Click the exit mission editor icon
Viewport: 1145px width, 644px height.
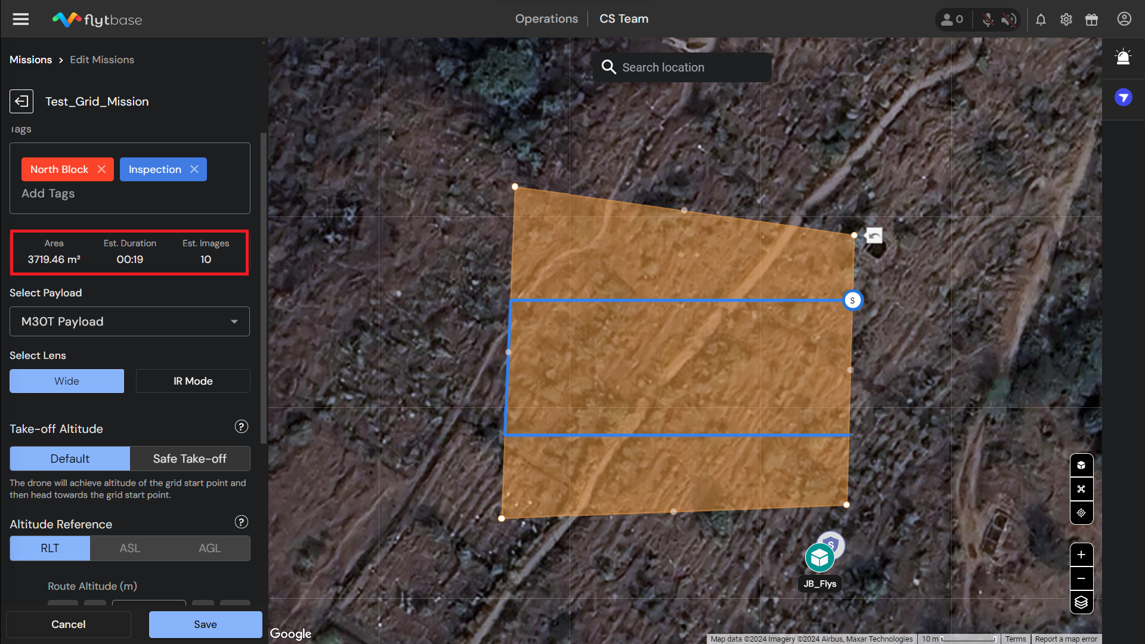[x=21, y=101]
